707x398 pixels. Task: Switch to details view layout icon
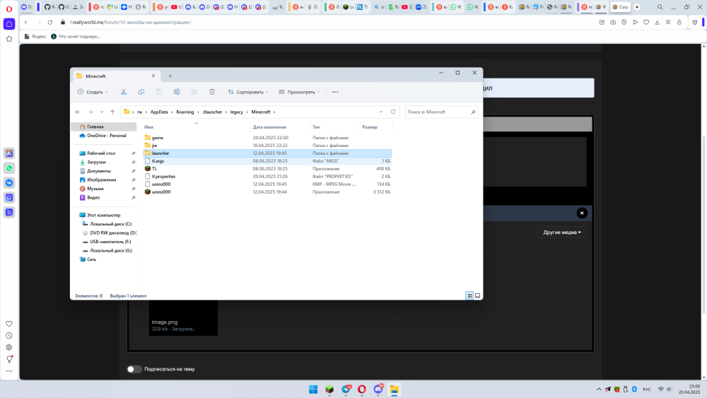click(x=469, y=295)
